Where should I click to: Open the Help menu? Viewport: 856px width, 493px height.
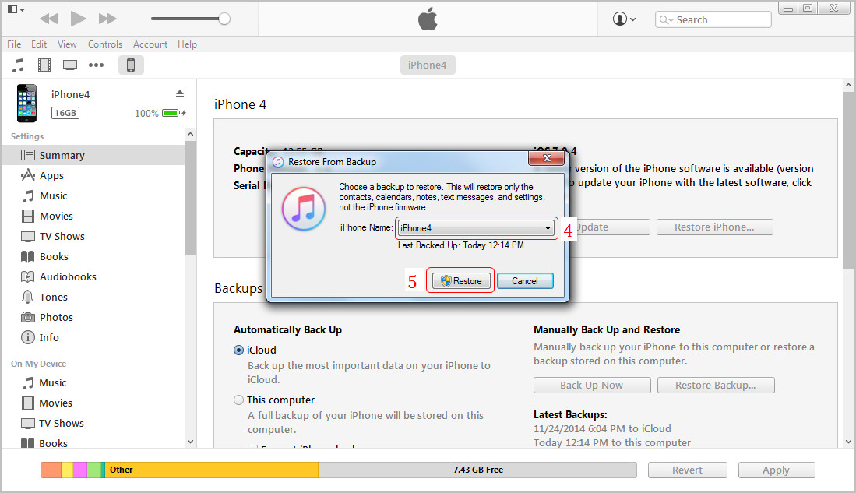coord(187,44)
